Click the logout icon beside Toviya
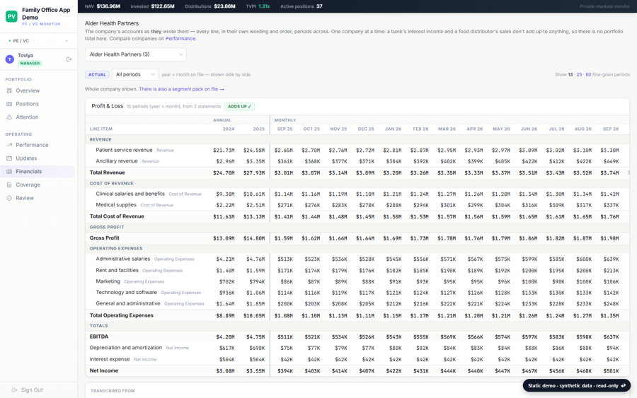This screenshot has width=637, height=398. pyautogui.click(x=69, y=59)
